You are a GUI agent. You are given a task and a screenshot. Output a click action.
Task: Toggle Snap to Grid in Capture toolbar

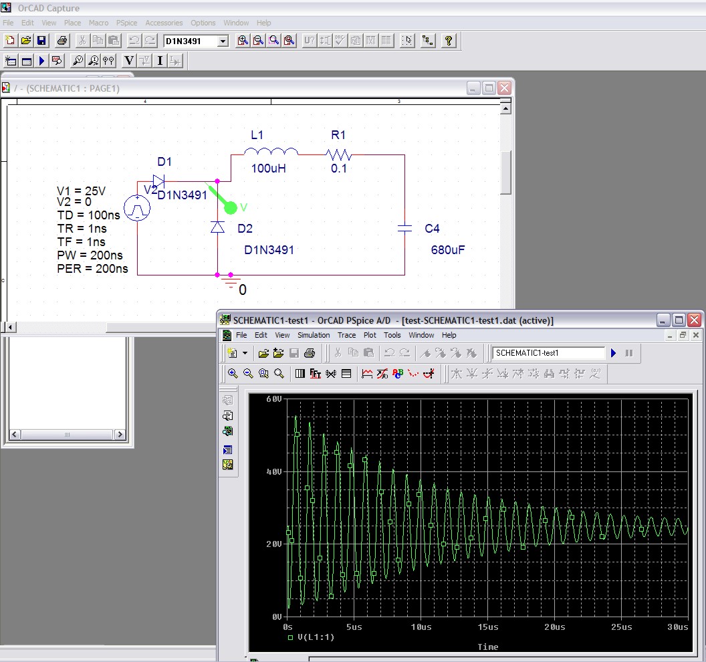407,41
